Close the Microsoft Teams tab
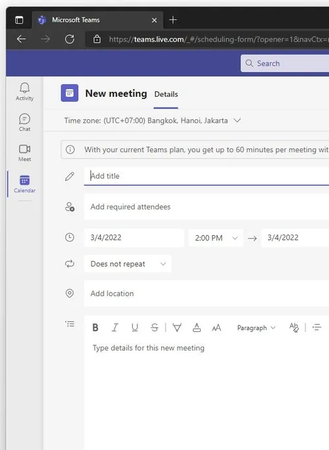This screenshot has height=450, width=329. click(154, 20)
